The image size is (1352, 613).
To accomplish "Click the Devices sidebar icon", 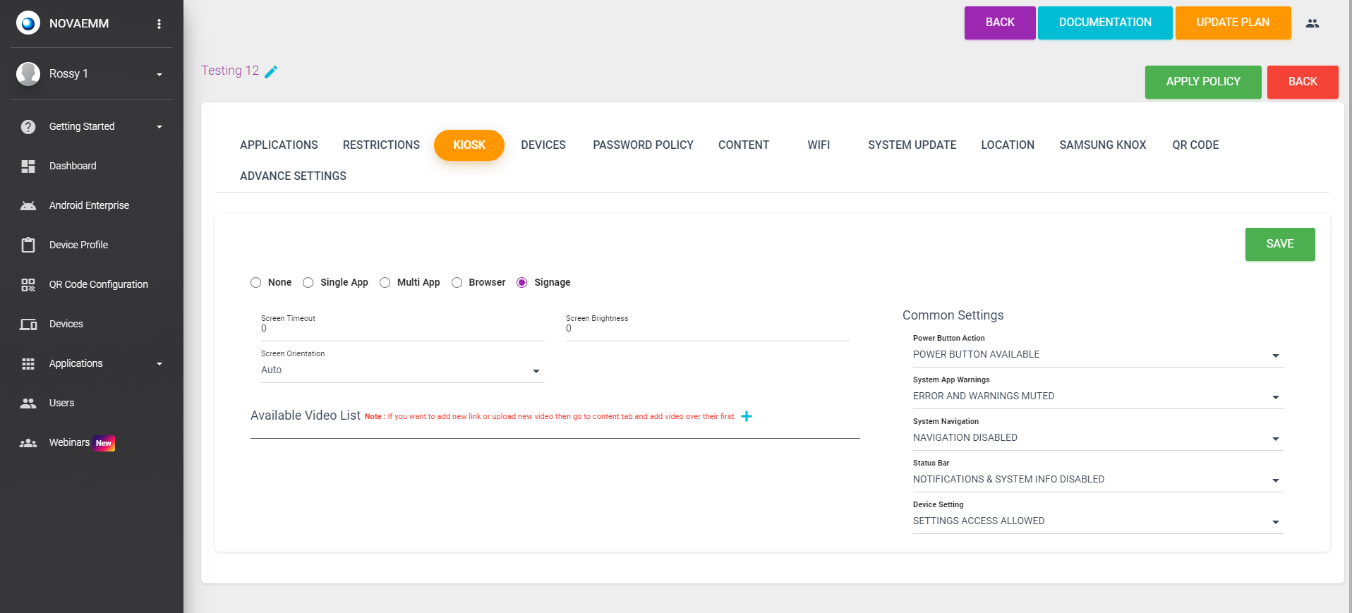I will point(28,324).
